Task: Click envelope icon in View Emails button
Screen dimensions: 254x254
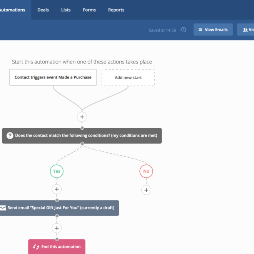Action: coord(201,30)
